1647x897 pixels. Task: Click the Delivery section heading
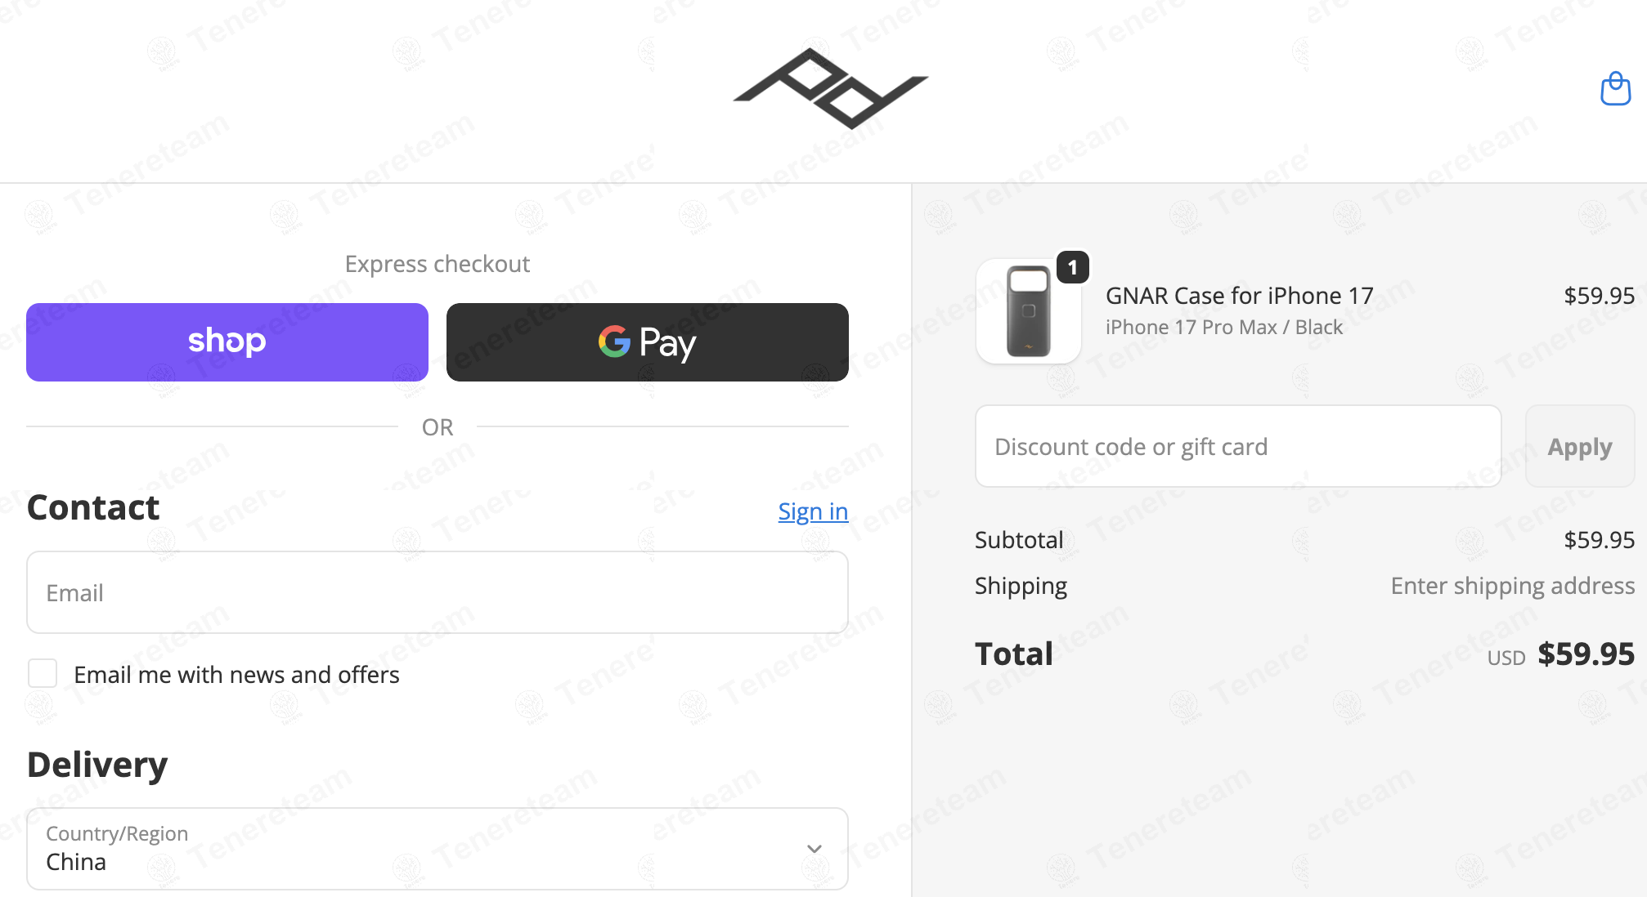click(97, 765)
